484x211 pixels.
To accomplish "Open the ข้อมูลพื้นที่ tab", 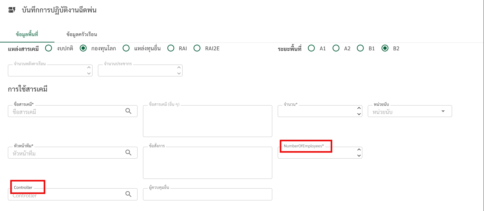I will (27, 34).
